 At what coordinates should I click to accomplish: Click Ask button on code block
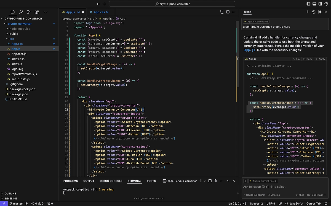pos(296,59)
